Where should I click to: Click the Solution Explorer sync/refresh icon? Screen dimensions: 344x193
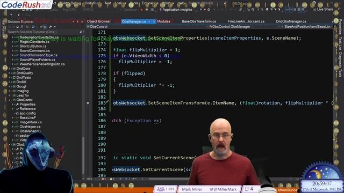click(33, 27)
